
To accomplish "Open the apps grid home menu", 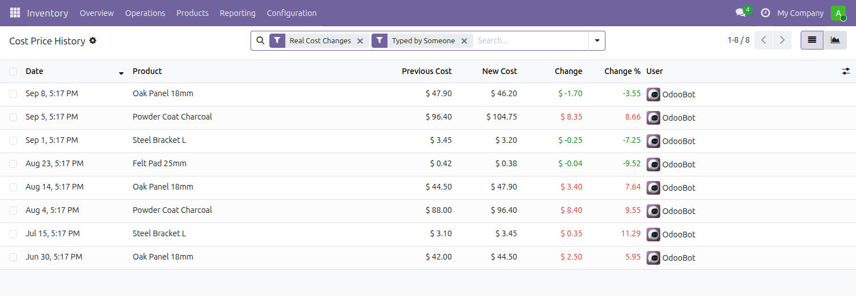I will [15, 13].
